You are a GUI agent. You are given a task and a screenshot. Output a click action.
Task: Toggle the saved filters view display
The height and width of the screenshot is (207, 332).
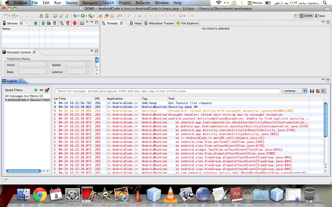(x=323, y=91)
